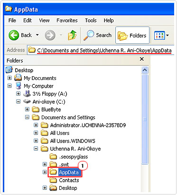This screenshot has height=195, width=177.
Task: Open the Help menu
Action: (x=109, y=20)
